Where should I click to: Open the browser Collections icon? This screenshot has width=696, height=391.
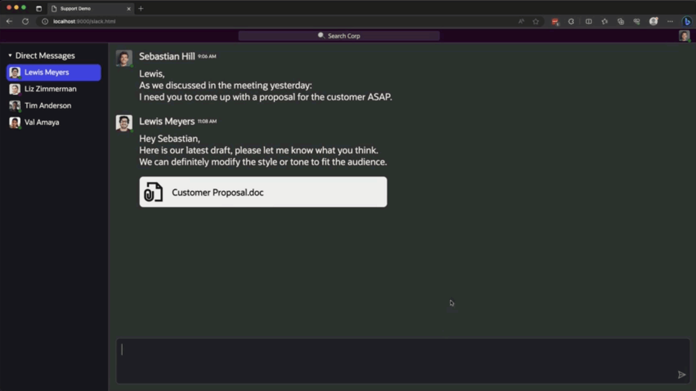[621, 21]
